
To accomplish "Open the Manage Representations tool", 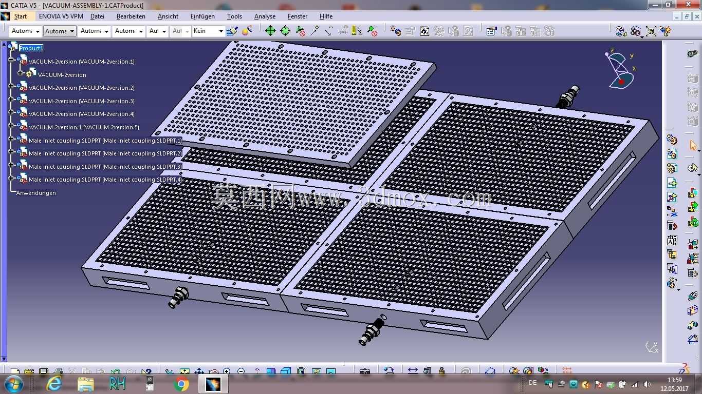I will click(x=672, y=268).
